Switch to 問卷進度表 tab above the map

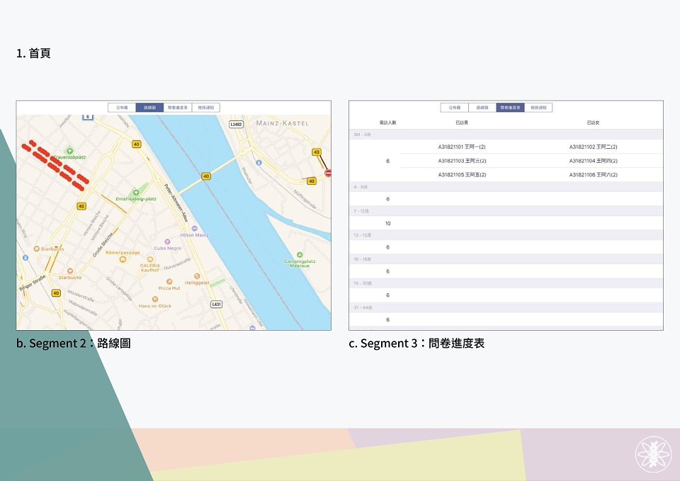(178, 108)
